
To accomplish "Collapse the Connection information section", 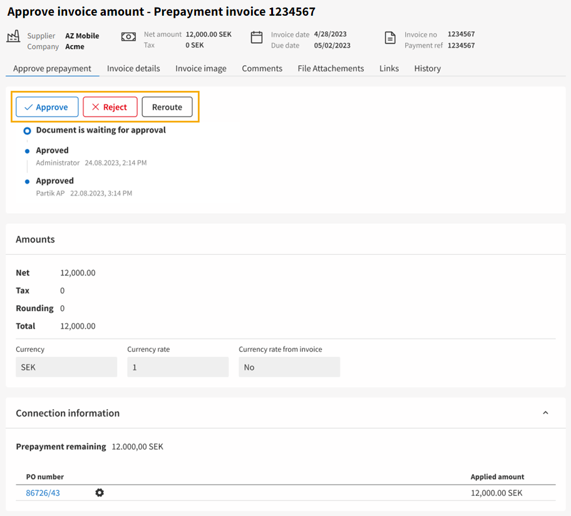I will [x=545, y=413].
